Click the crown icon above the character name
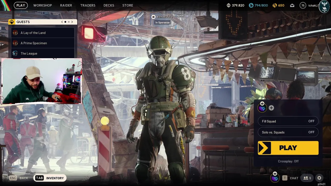331x186 pixels. 153,17
